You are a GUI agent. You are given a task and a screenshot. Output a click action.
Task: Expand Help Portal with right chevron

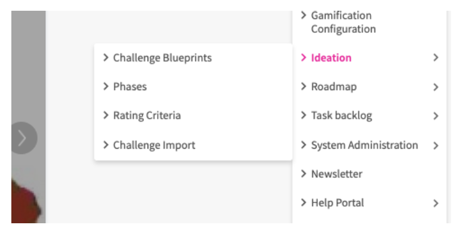click(435, 204)
